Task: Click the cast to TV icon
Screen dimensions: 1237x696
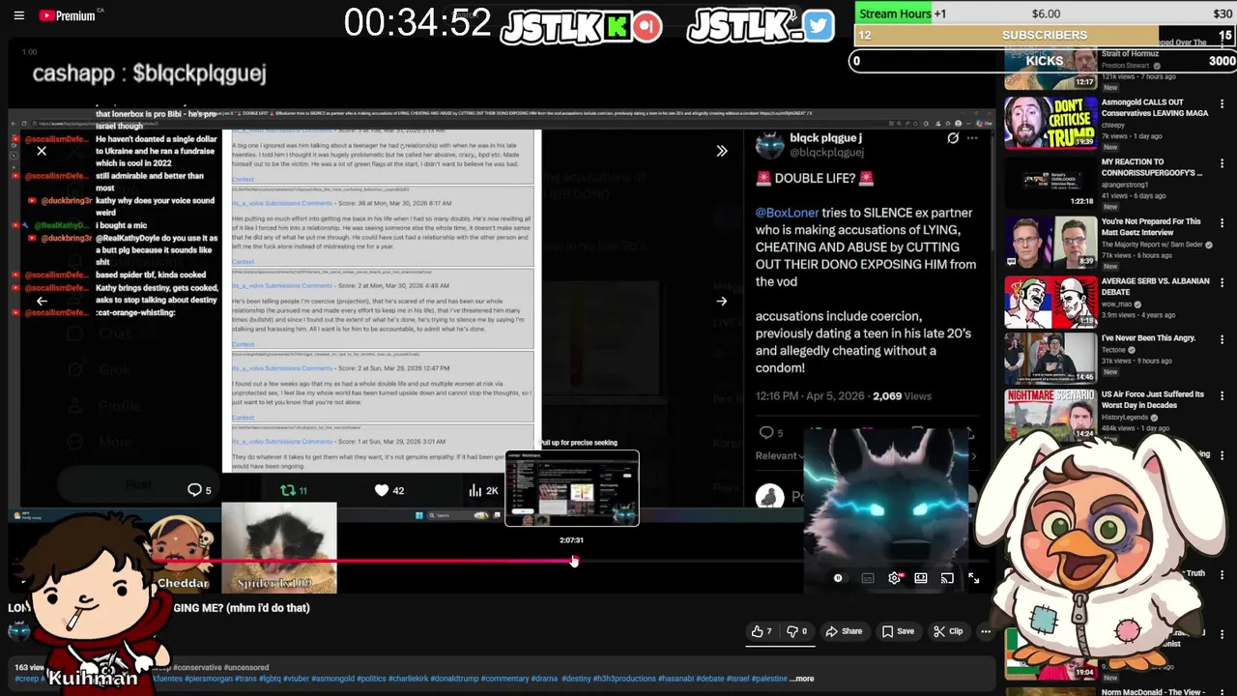Action: [947, 578]
